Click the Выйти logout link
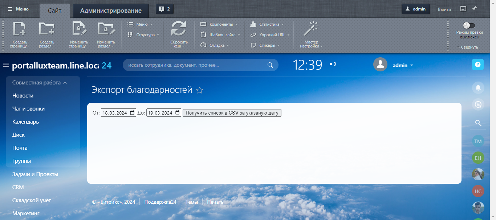 (444, 9)
